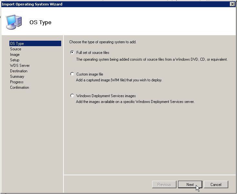This screenshot has width=237, height=194.
Task: Go to the Confirmation step in sidebar
Action: [x=19, y=87]
